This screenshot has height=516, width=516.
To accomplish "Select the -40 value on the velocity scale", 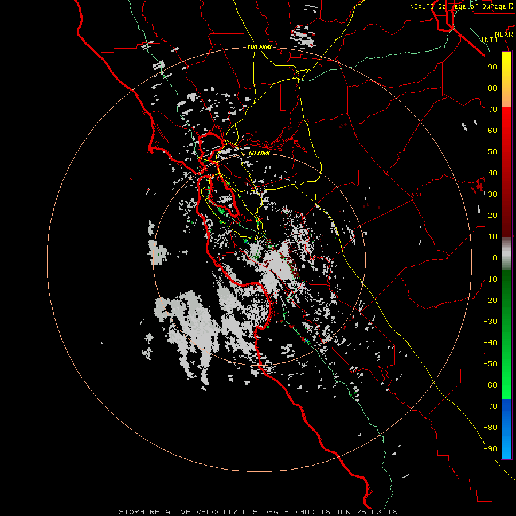I will tap(490, 343).
